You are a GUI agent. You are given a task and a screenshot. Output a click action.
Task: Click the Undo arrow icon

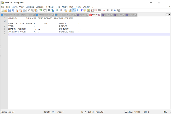tap(41, 10)
